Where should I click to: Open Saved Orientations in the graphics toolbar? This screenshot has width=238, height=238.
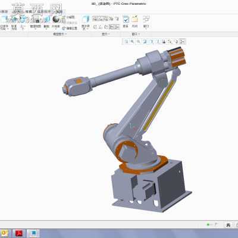click(x=158, y=42)
